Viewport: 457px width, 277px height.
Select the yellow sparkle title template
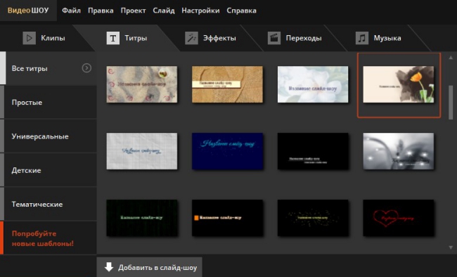click(x=313, y=218)
